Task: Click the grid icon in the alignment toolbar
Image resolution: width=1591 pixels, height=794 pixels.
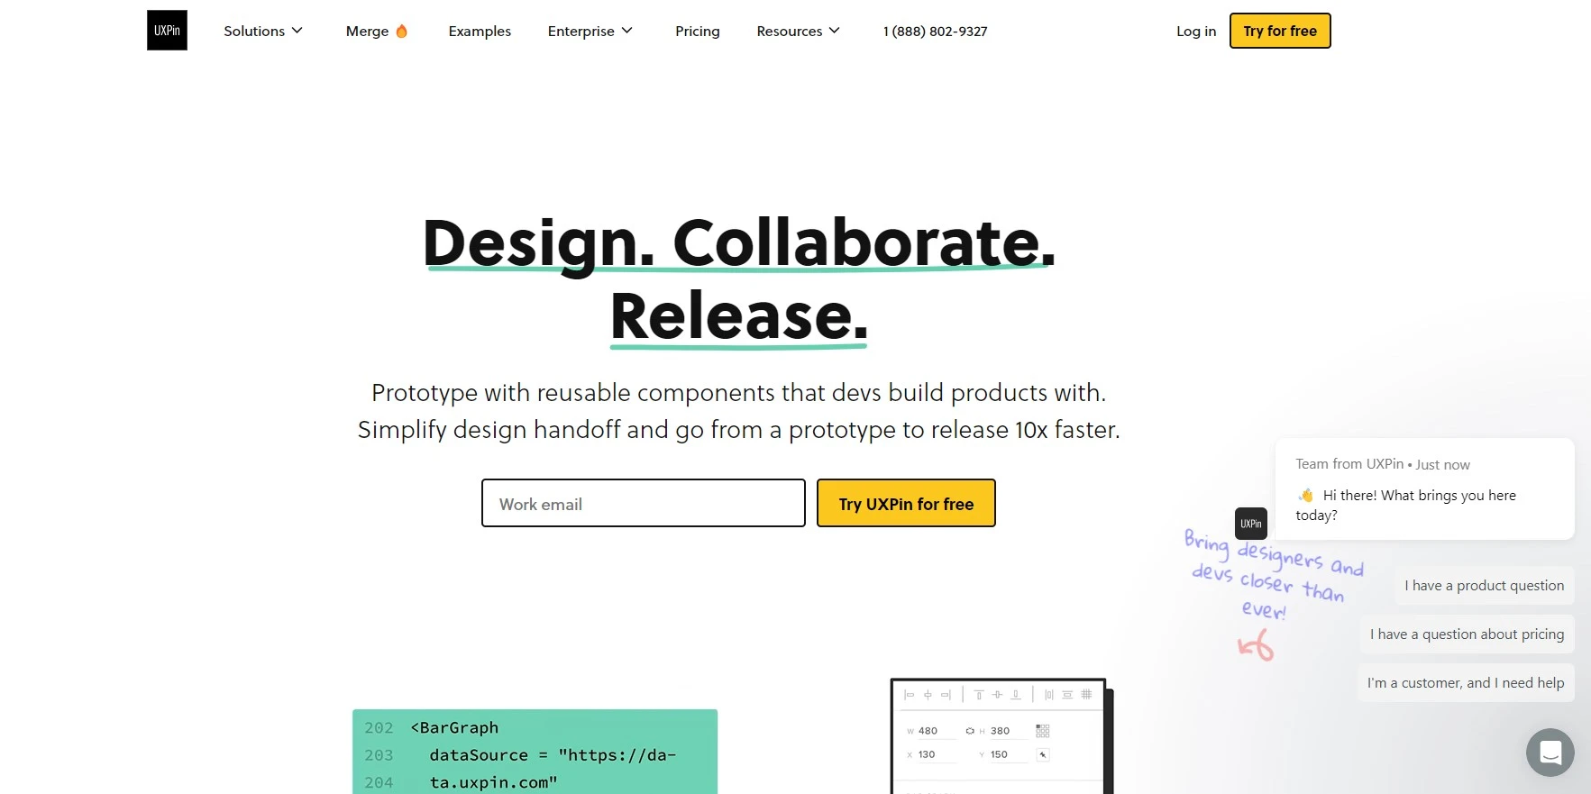Action: pos(1086,695)
